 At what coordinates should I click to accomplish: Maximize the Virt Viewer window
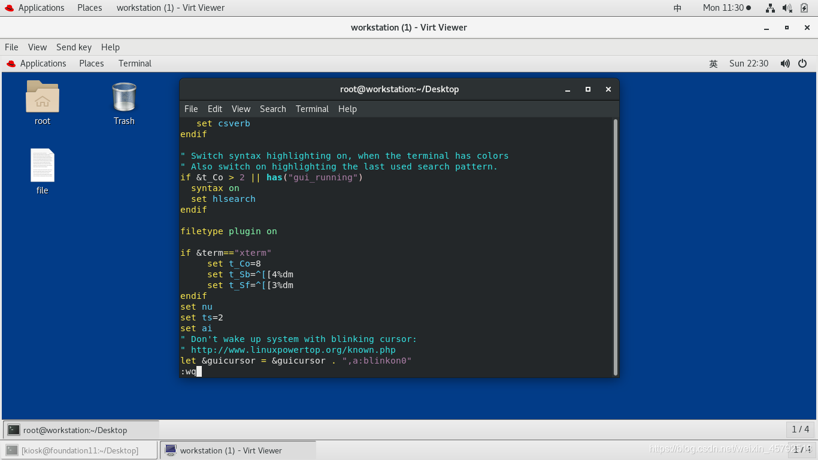pyautogui.click(x=787, y=28)
